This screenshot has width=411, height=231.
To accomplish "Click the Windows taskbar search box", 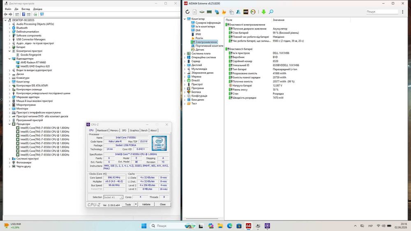I will click(x=173, y=226).
